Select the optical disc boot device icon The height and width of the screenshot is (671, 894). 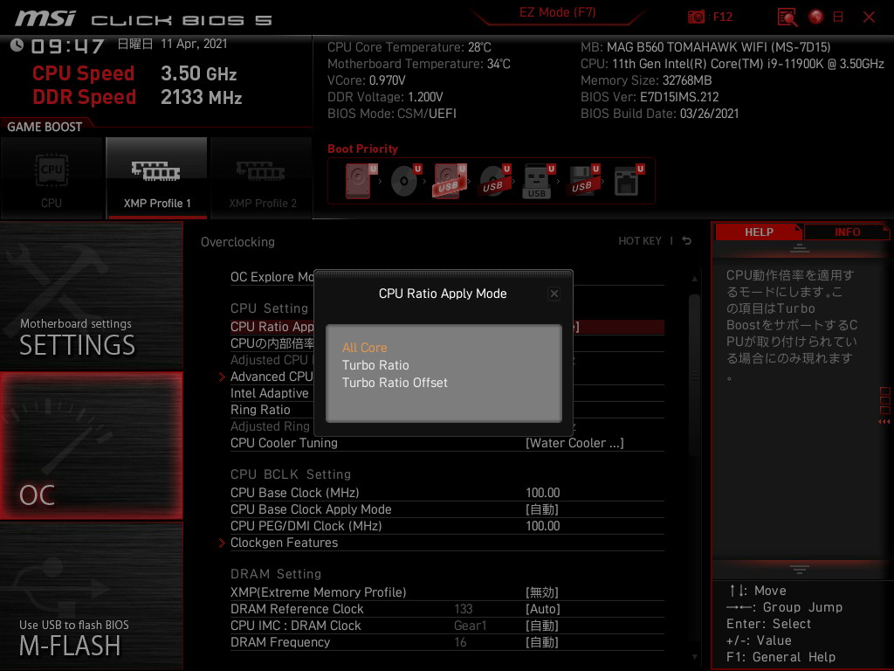click(405, 181)
